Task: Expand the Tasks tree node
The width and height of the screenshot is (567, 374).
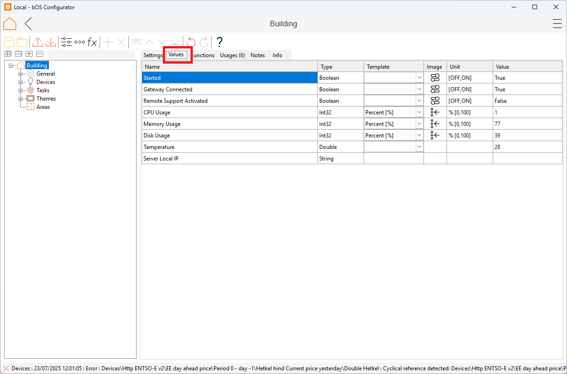Action: 20,90
